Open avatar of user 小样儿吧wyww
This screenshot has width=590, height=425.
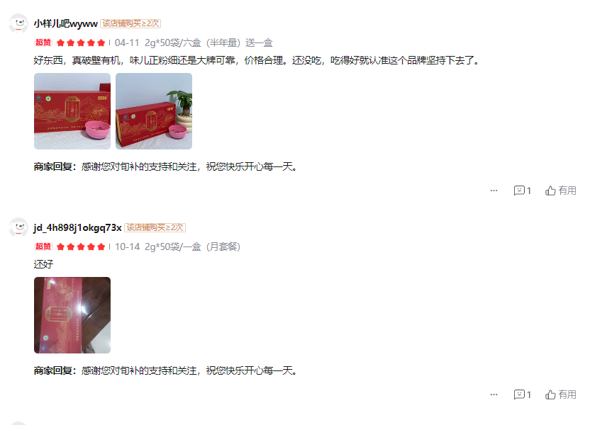(x=18, y=23)
